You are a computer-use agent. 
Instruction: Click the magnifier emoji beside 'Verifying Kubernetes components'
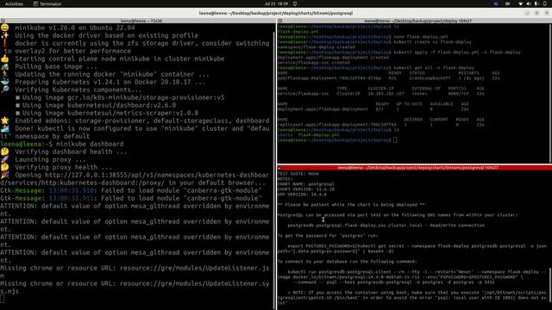point(4,90)
